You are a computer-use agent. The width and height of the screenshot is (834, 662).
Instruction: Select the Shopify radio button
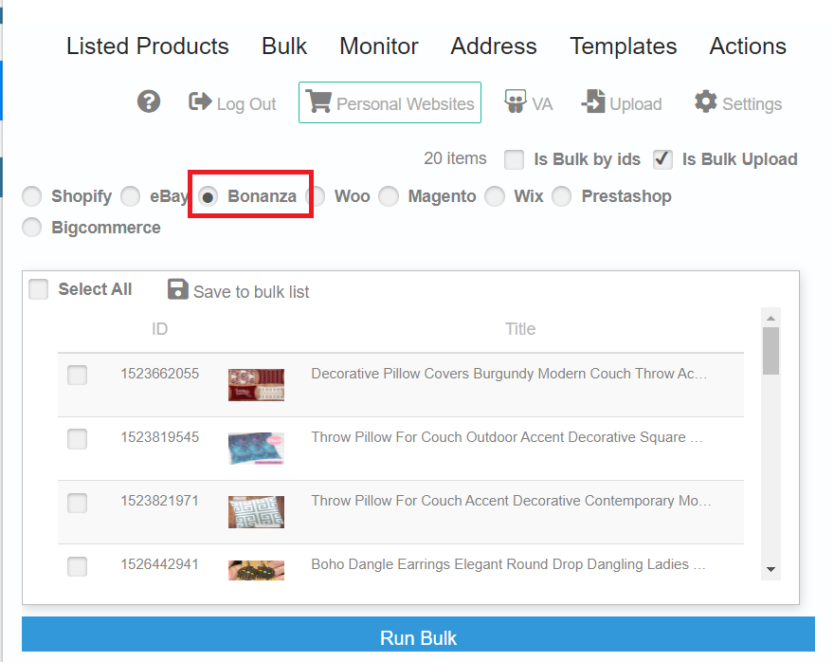[31, 196]
